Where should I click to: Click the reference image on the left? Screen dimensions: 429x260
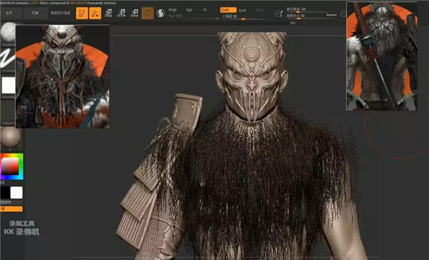pos(62,76)
